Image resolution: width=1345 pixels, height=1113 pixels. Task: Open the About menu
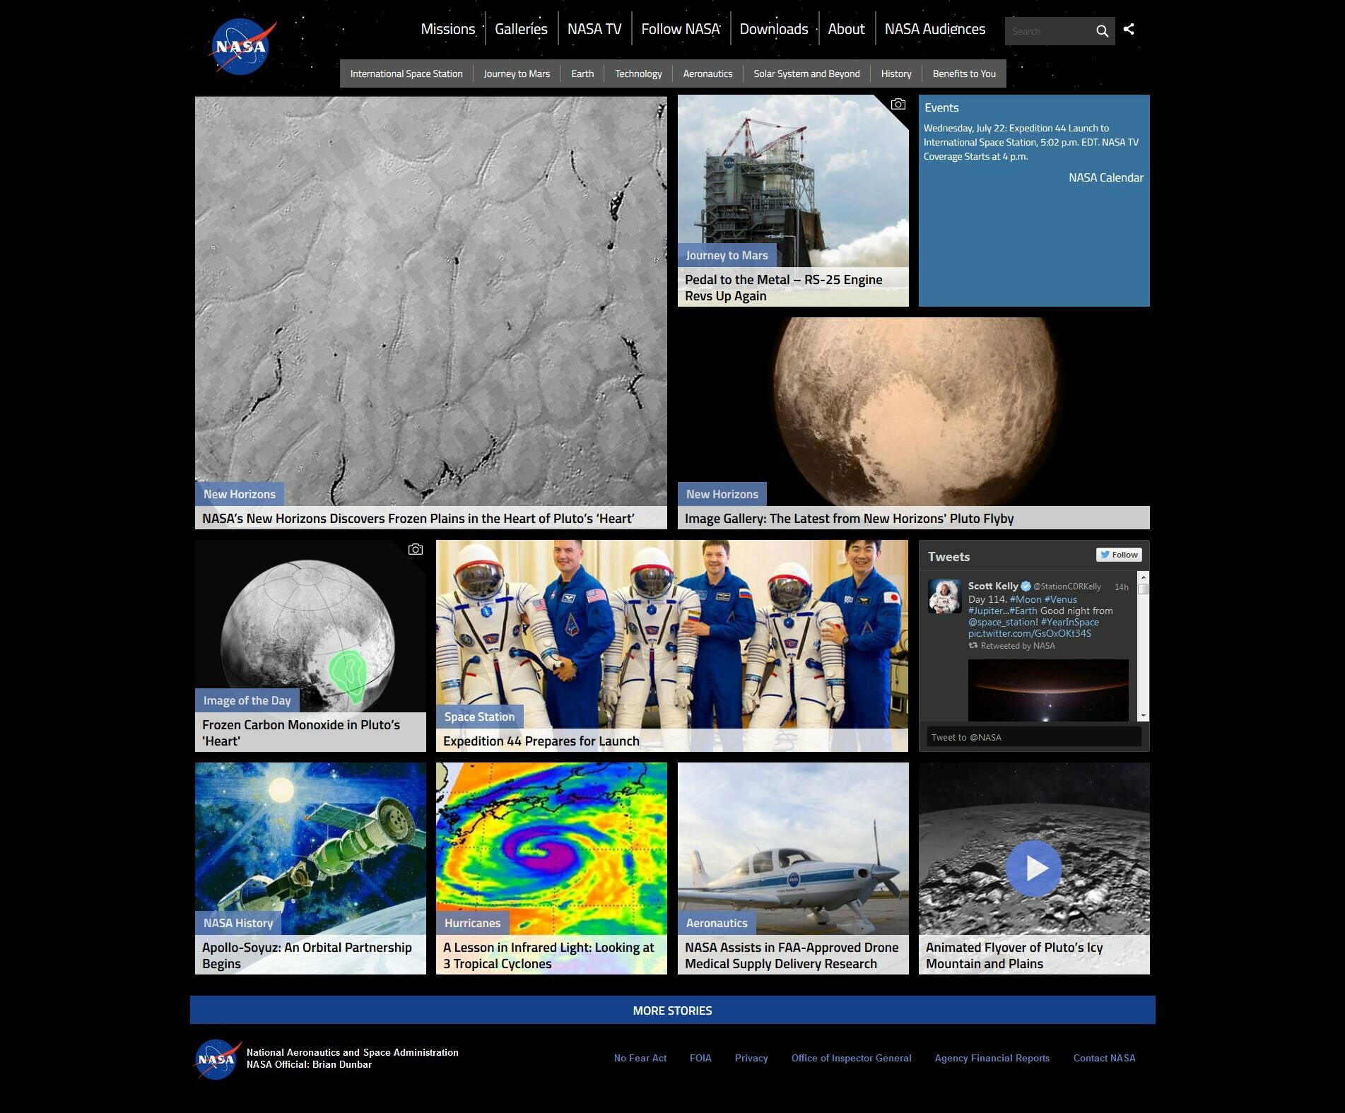click(846, 29)
